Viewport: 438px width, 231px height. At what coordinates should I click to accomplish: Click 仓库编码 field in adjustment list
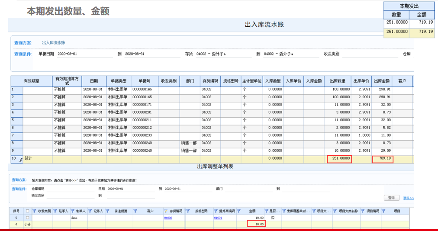pos(71,189)
